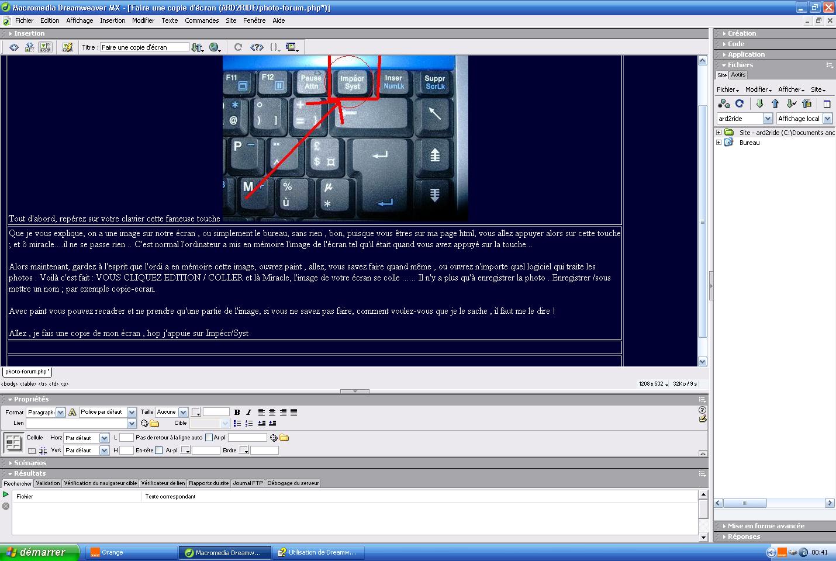Preview in browser globe icon
Image resolution: width=836 pixels, height=561 pixels.
[x=215, y=47]
